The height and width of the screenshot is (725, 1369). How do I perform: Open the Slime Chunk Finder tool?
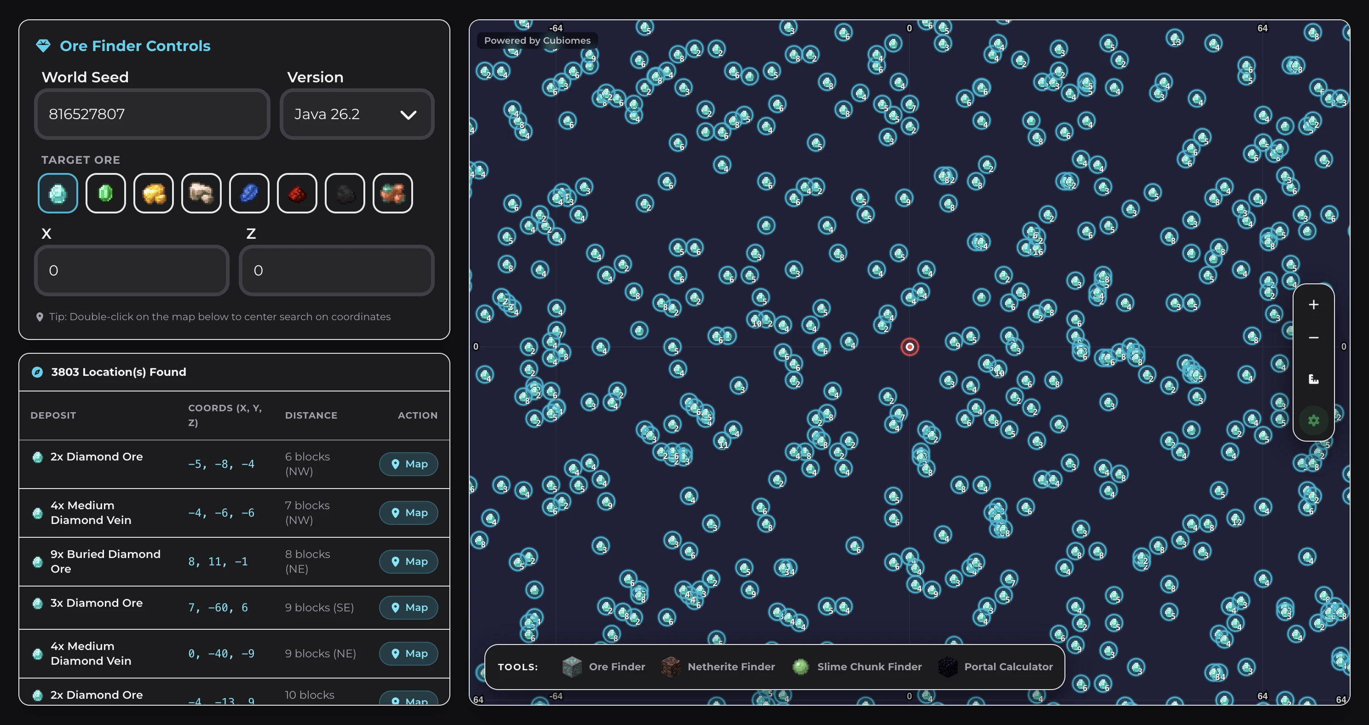(x=857, y=667)
